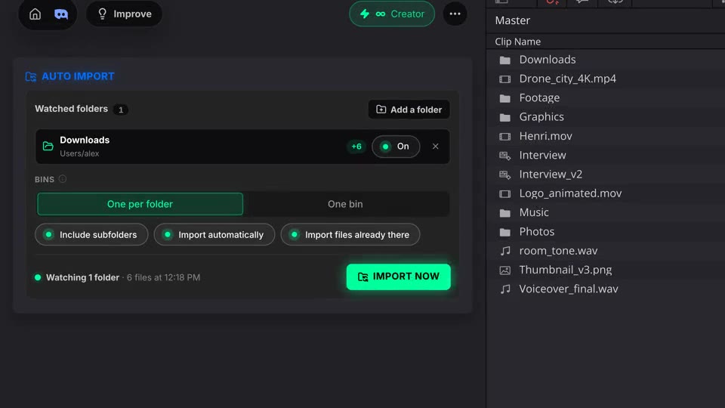The image size is (725, 408).
Task: Click the Clip Name column header
Action: [518, 42]
